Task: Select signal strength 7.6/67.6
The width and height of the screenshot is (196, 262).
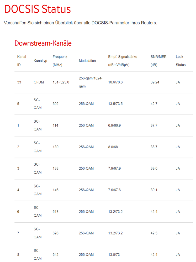Action: pyautogui.click(x=114, y=190)
